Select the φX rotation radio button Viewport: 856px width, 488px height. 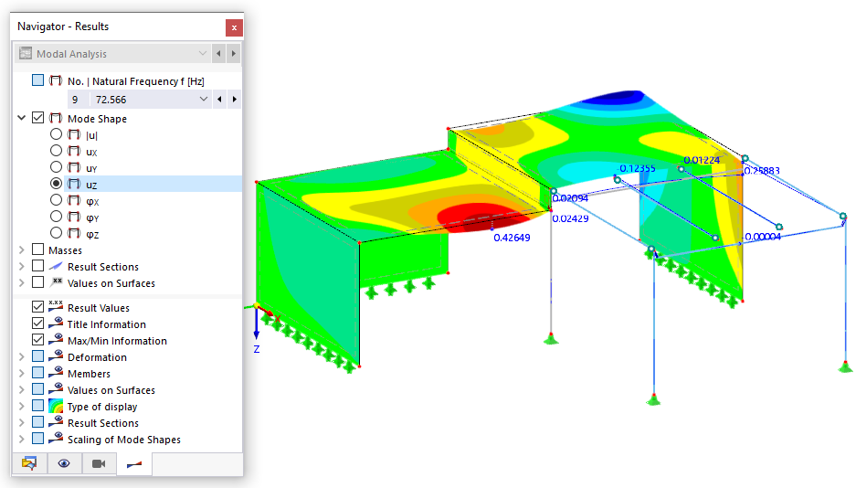pyautogui.click(x=56, y=200)
